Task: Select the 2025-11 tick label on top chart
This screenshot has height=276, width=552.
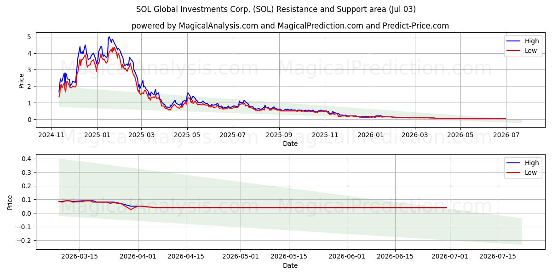Action: coord(325,135)
